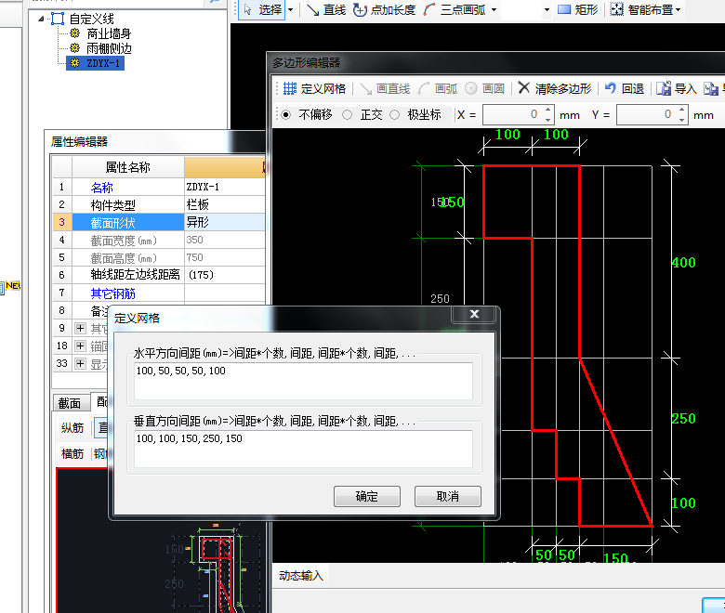Viewport: 725px width, 613px height.
Task: Click the 纵筋 label
Action: click(x=72, y=428)
